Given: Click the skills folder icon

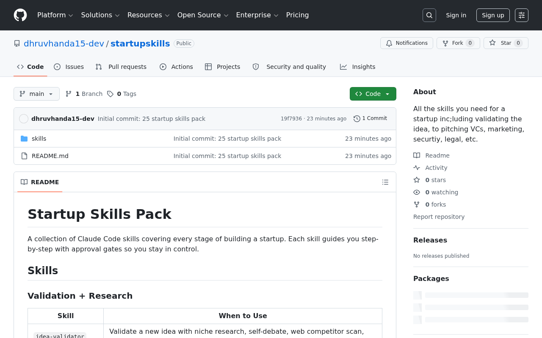Looking at the screenshot, I should pyautogui.click(x=24, y=139).
